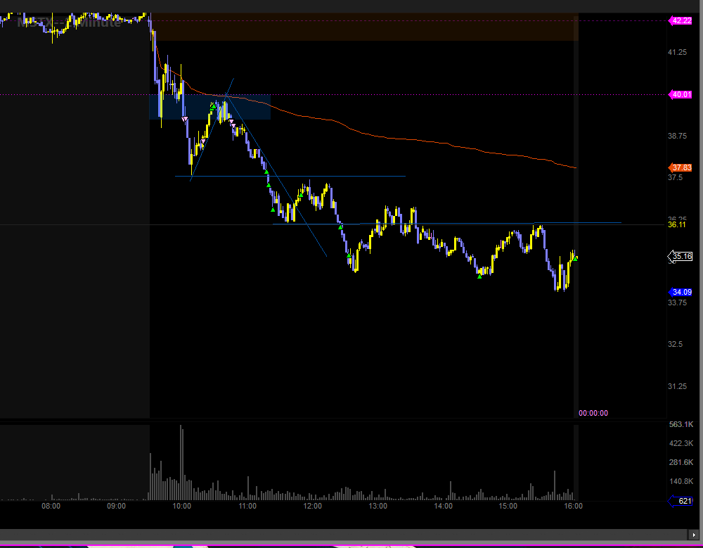Click the yellow 36.11 price label

click(676, 224)
